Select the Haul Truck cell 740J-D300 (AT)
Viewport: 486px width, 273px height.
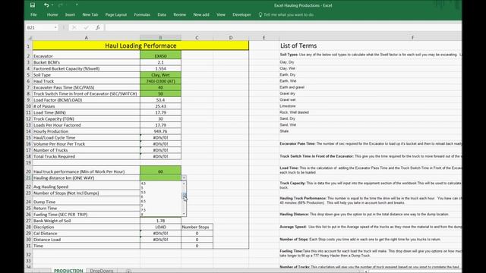(160, 81)
